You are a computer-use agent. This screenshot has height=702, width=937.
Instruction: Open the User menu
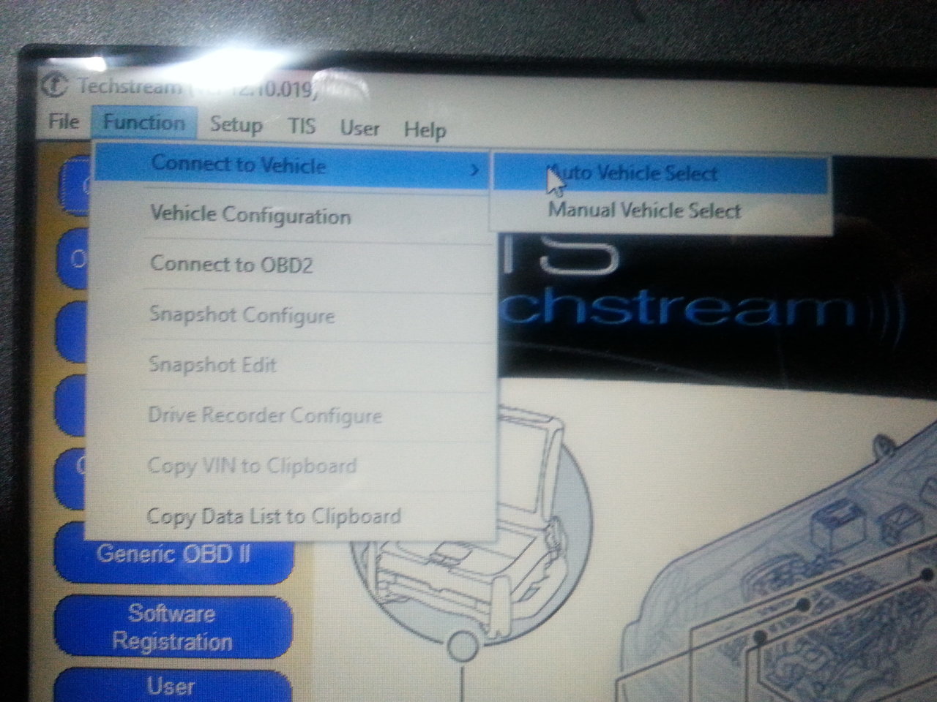pos(359,129)
